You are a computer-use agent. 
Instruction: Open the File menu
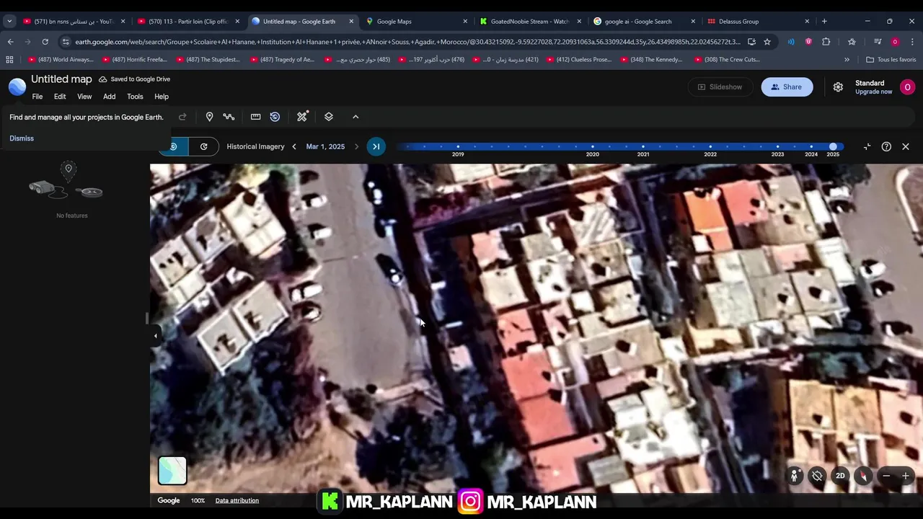pyautogui.click(x=37, y=97)
